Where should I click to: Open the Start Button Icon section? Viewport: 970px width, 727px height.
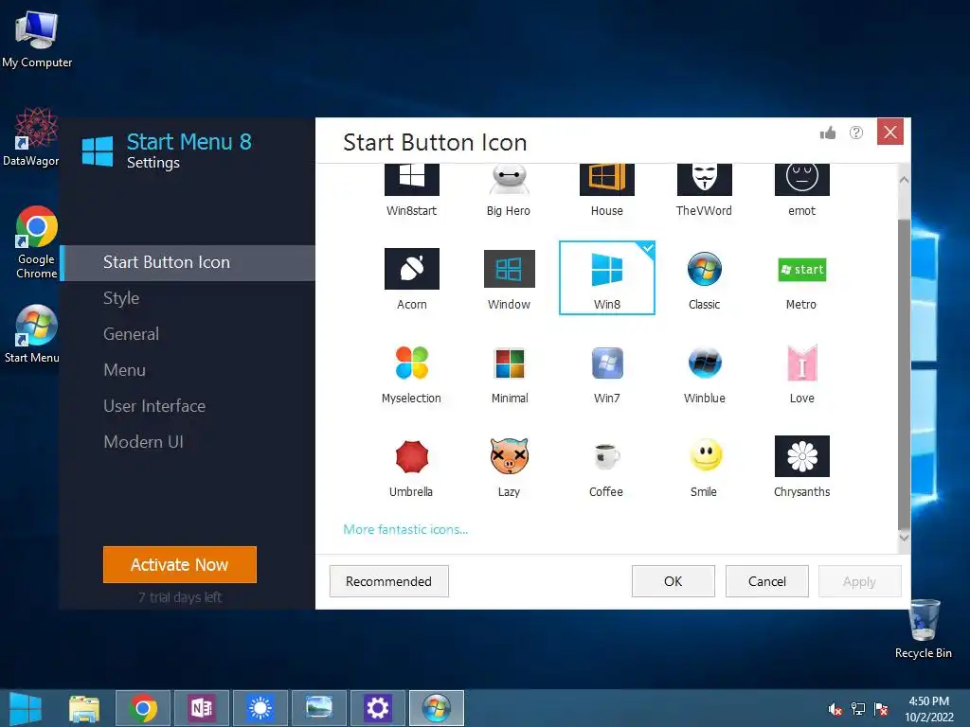click(189, 263)
